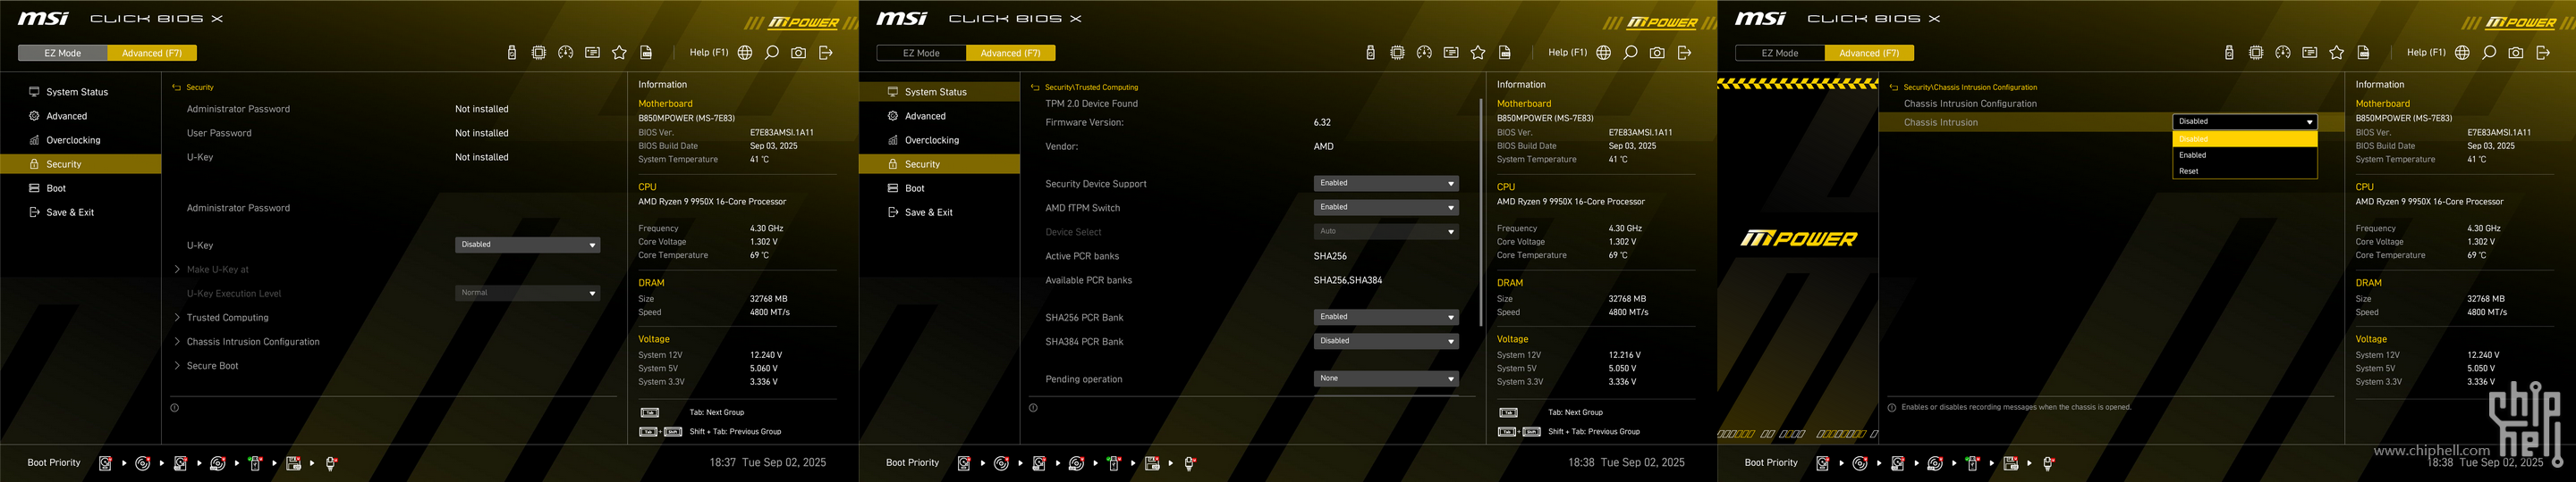Open Boot in Security panel sidebar
The height and width of the screenshot is (482, 2576).
(80, 187)
